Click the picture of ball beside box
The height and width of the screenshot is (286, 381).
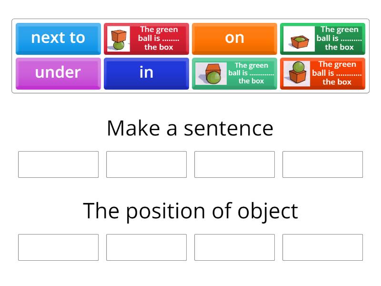[x=211, y=74]
